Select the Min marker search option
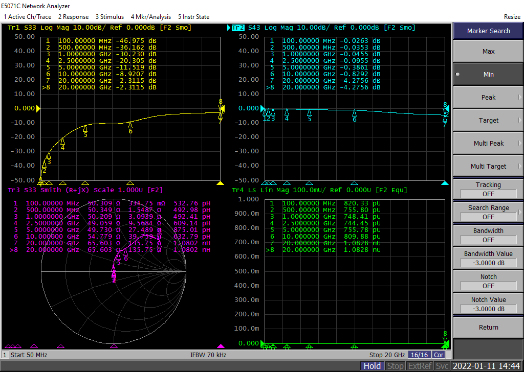The image size is (524, 372). point(488,75)
